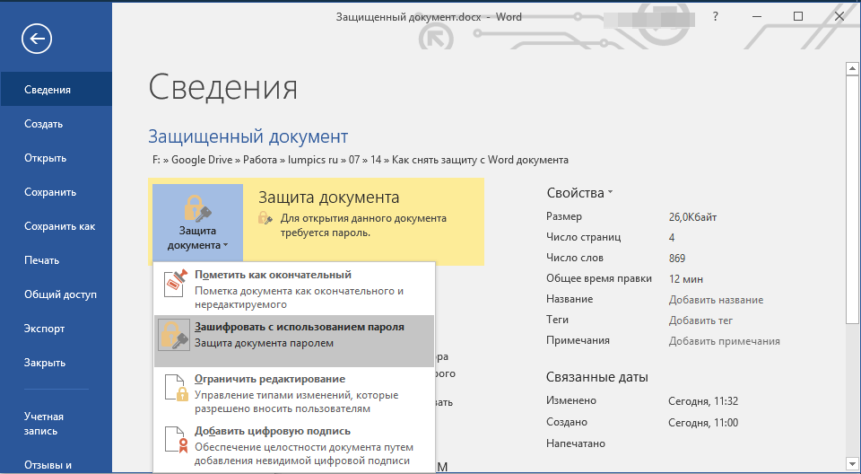
Task: Select Открыть in the sidebar
Action: 56,158
